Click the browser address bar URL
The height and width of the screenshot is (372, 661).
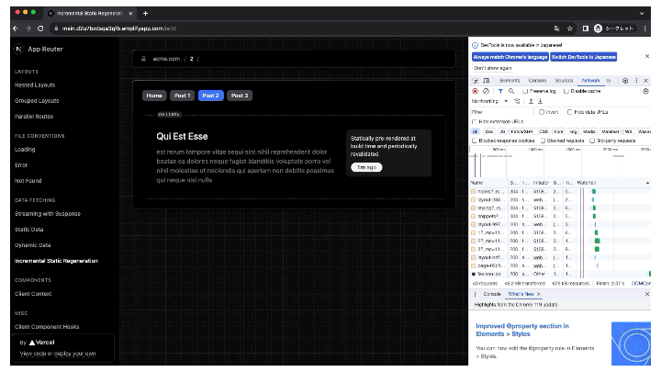pyautogui.click(x=118, y=28)
